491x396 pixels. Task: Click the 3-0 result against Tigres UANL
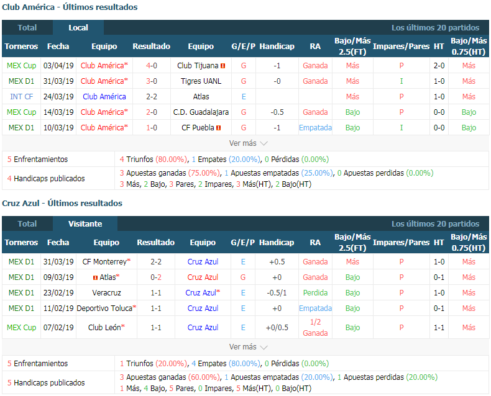click(x=152, y=81)
